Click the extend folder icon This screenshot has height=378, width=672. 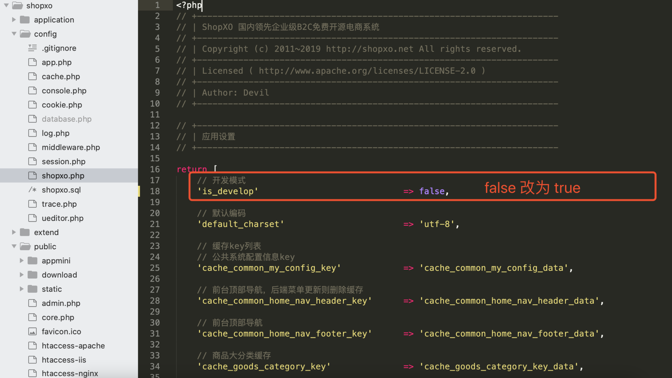click(x=25, y=232)
